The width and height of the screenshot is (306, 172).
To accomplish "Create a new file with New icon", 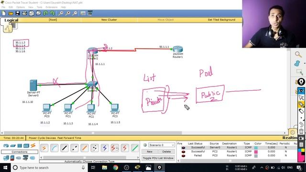I will pos(4,13).
